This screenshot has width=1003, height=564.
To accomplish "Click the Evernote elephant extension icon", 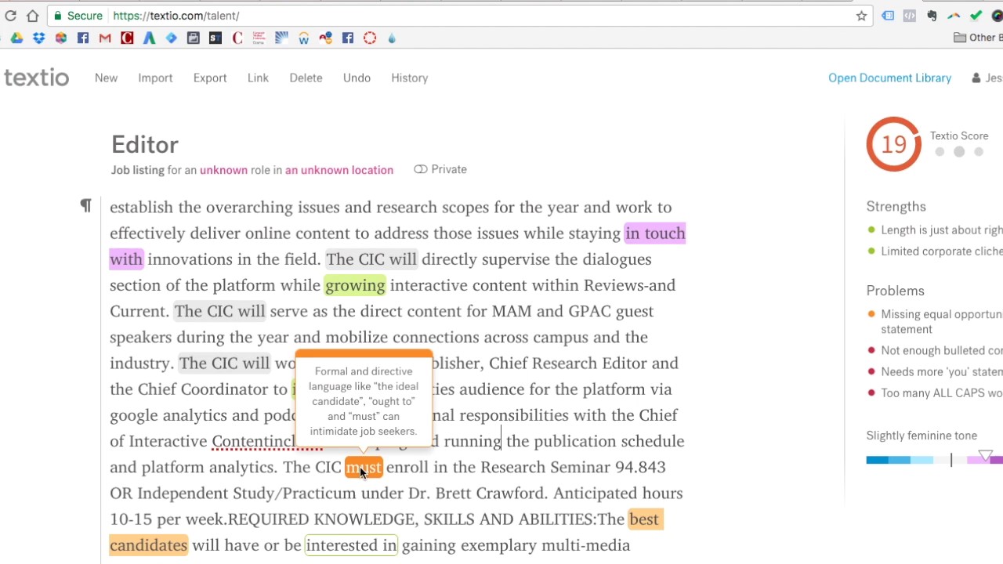I will (932, 16).
